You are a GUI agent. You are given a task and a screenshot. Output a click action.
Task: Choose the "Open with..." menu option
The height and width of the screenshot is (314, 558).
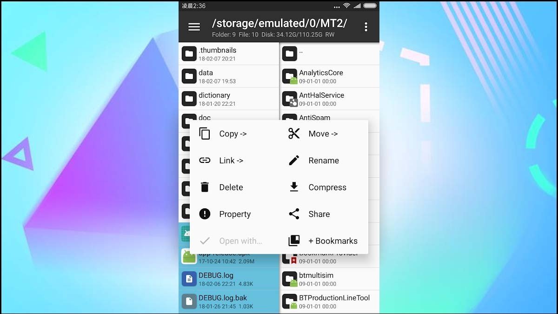pyautogui.click(x=240, y=241)
